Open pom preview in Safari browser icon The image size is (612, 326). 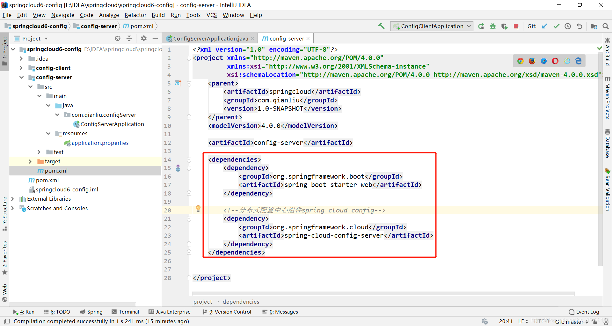(x=544, y=61)
